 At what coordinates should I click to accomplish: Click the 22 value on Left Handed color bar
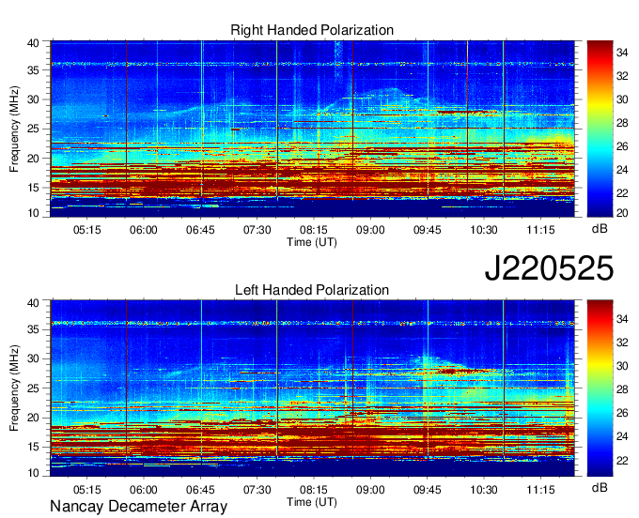(622, 461)
